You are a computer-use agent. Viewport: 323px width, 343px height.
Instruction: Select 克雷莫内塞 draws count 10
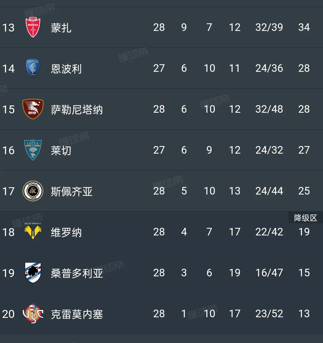(x=209, y=314)
